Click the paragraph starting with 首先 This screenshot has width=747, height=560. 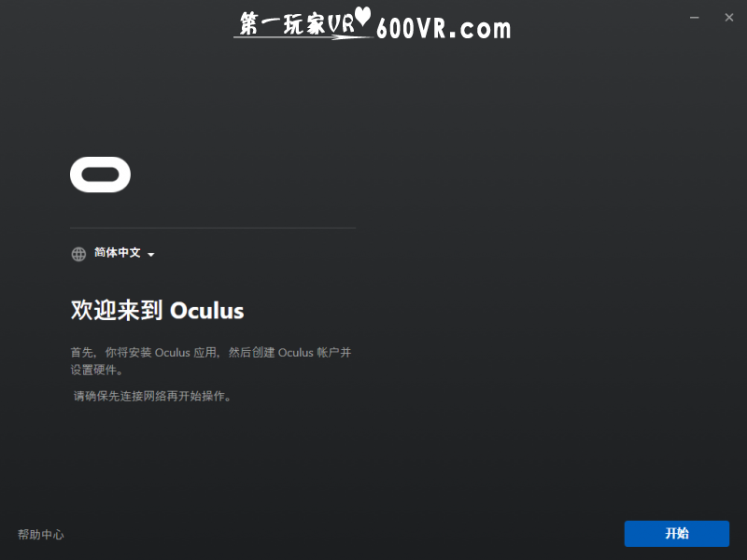pos(211,360)
